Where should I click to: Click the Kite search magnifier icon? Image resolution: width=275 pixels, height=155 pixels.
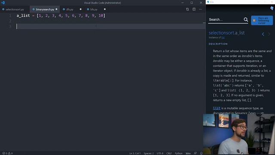[246, 19]
